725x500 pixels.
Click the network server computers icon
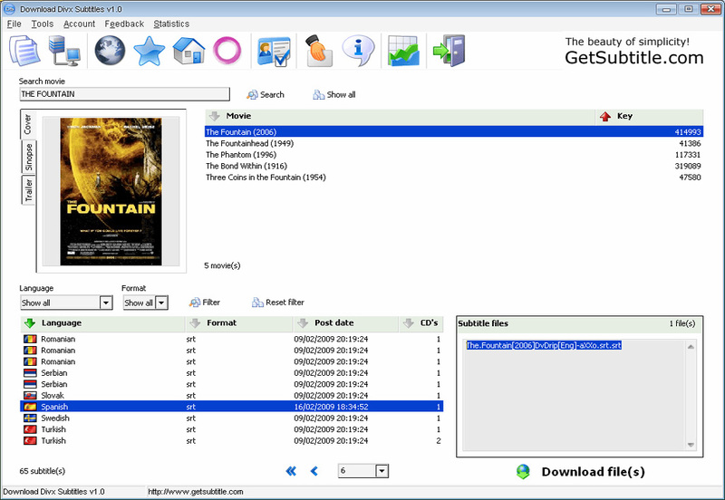tap(64, 51)
